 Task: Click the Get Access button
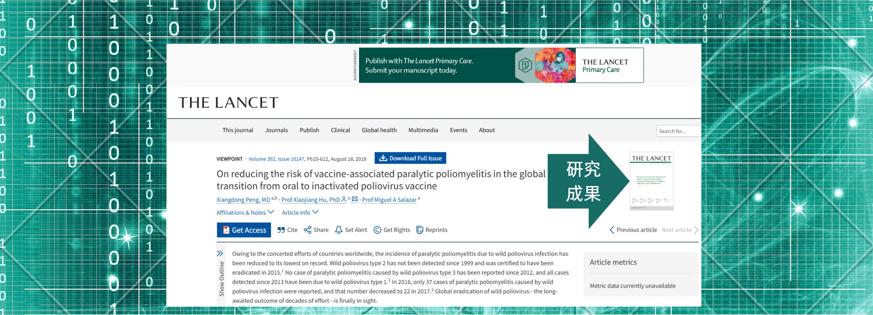coord(244,230)
